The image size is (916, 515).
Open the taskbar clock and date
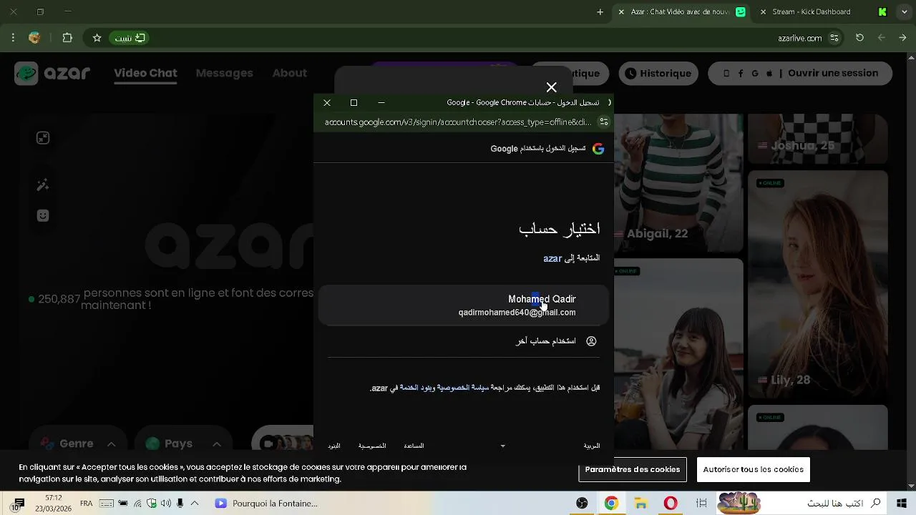pyautogui.click(x=53, y=504)
